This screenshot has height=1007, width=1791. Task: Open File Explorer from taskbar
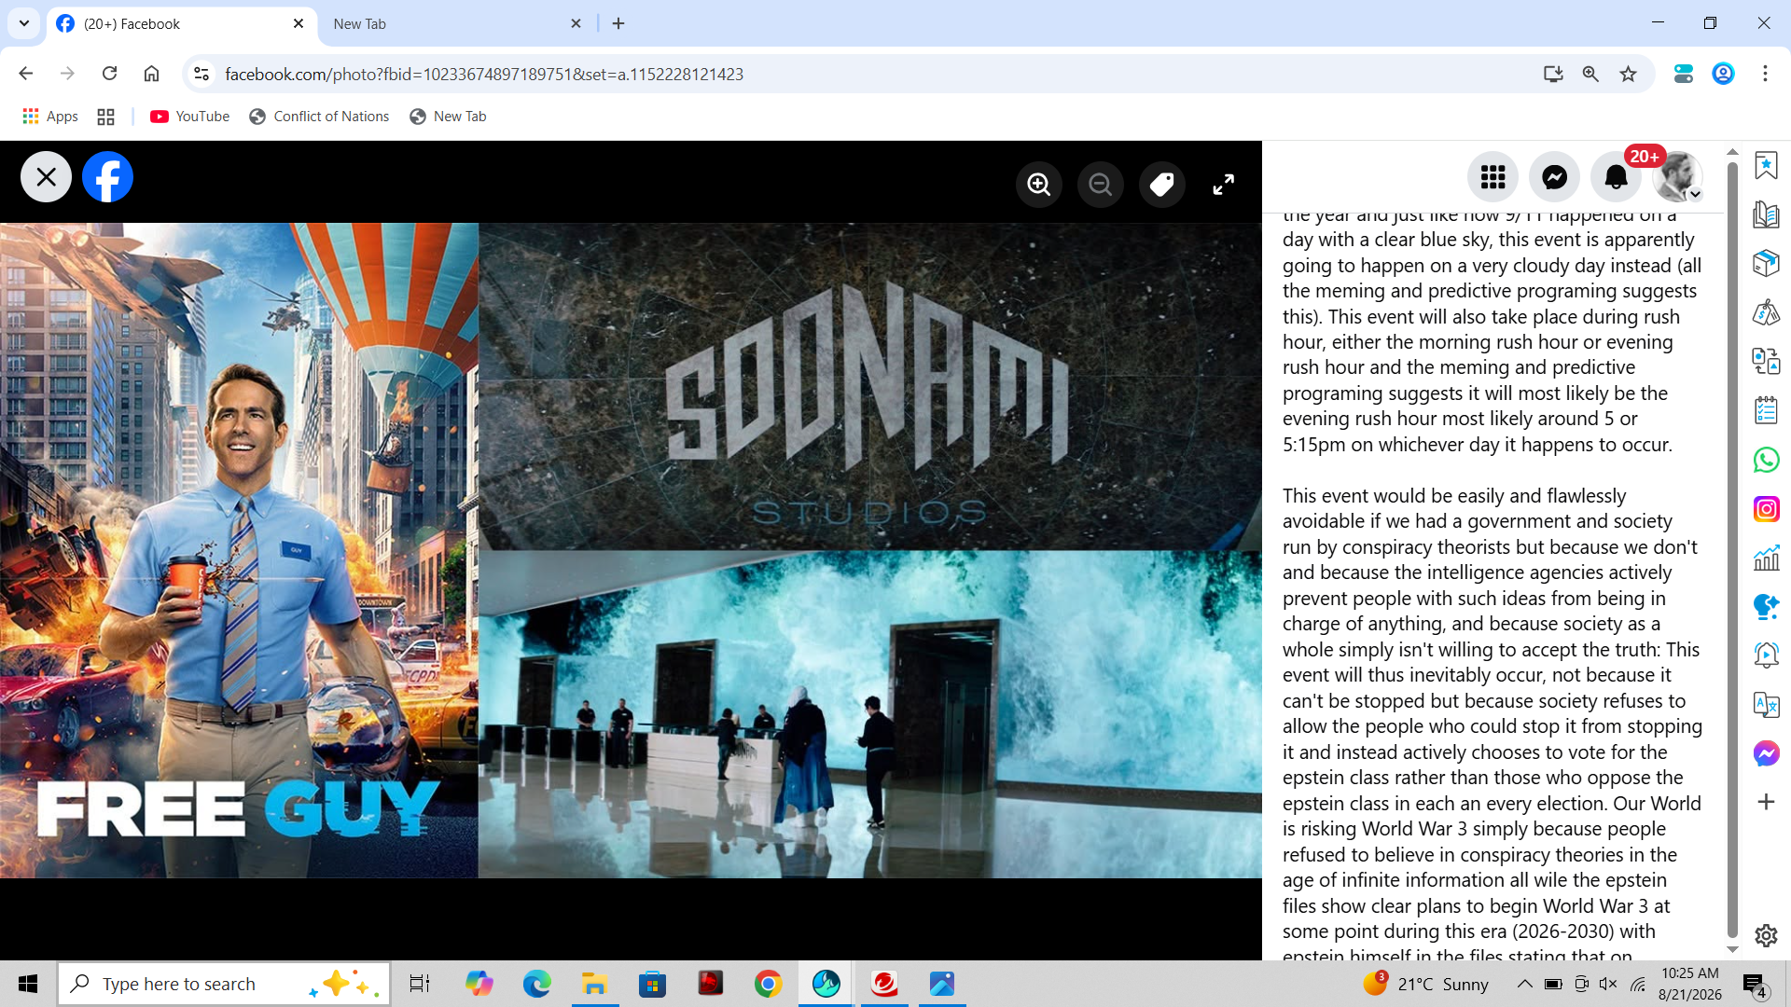point(594,984)
